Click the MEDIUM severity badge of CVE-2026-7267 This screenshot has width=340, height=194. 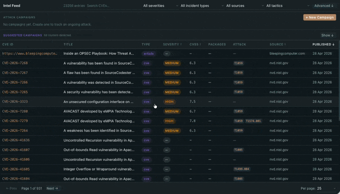pos(172,73)
